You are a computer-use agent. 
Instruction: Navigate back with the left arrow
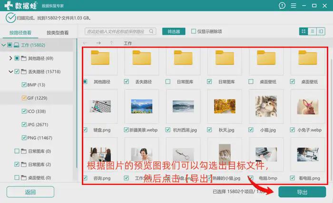point(86,43)
